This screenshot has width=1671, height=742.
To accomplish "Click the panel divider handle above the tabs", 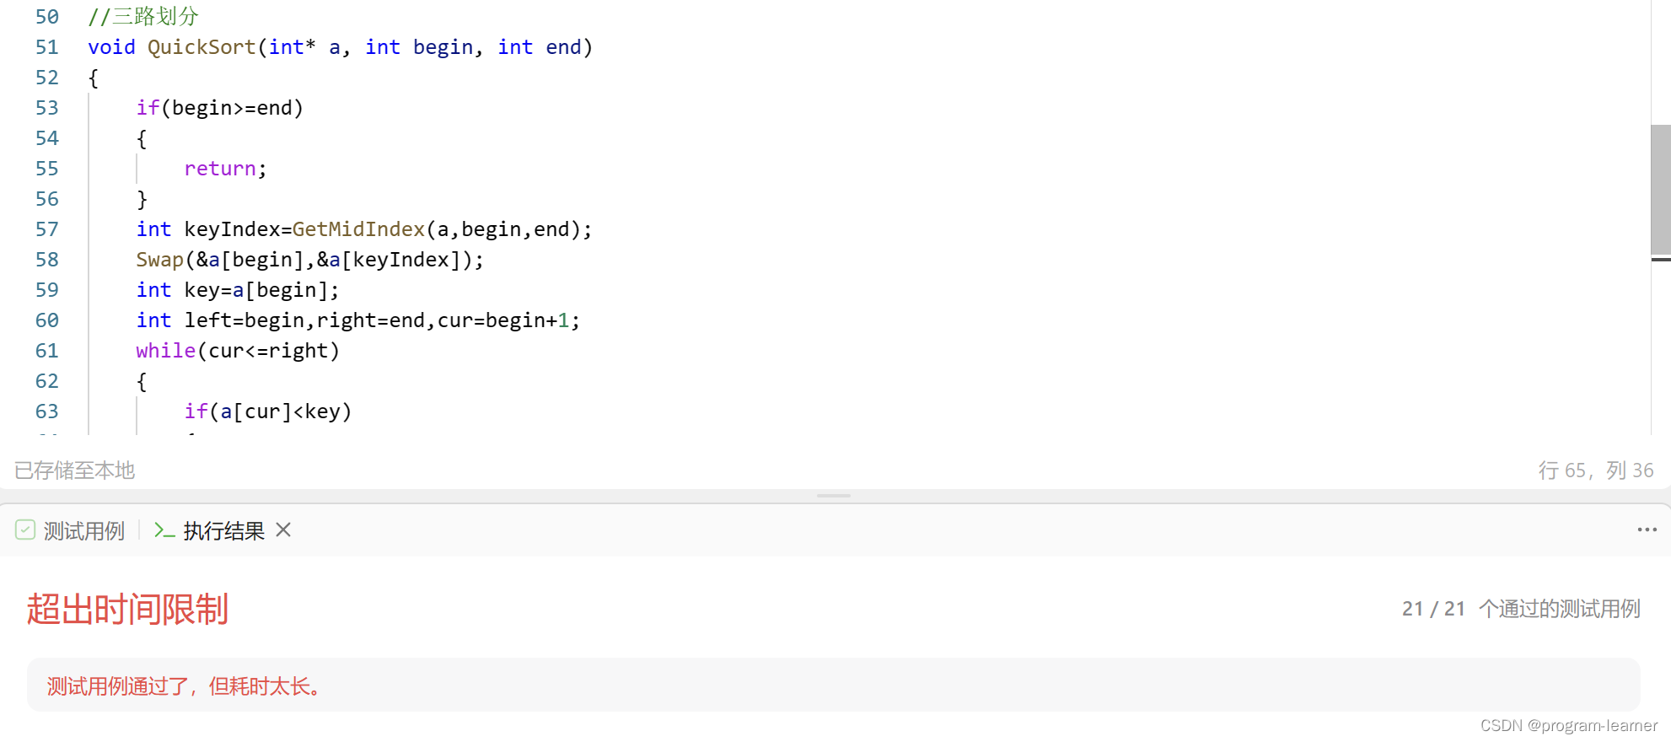I will click(x=834, y=496).
